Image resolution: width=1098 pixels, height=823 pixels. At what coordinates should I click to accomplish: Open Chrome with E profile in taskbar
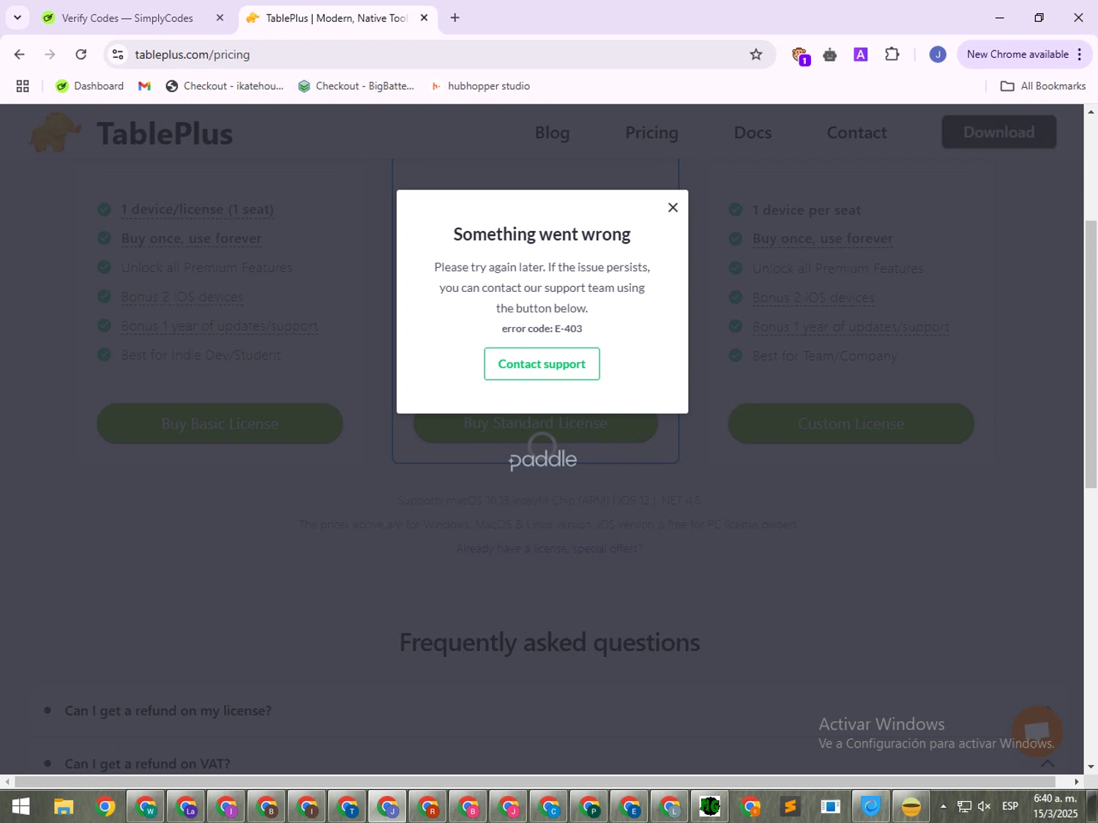[x=630, y=806]
